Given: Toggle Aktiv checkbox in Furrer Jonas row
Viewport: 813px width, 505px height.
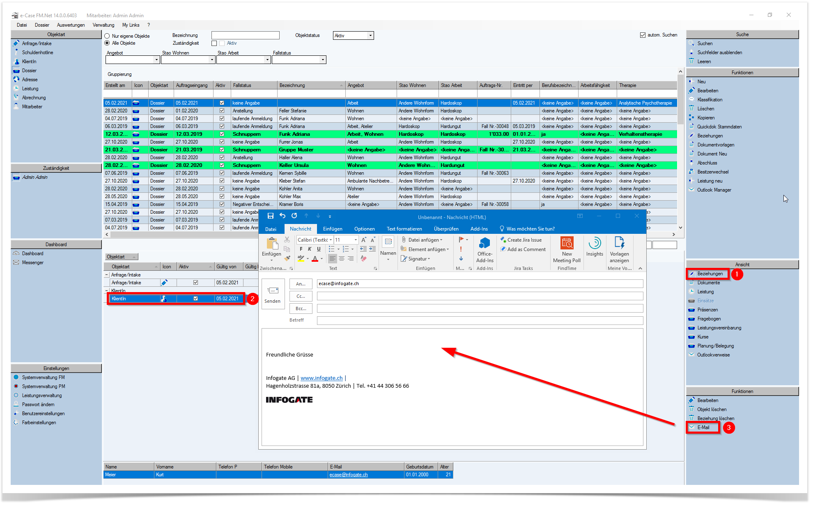Looking at the screenshot, I should [x=222, y=142].
